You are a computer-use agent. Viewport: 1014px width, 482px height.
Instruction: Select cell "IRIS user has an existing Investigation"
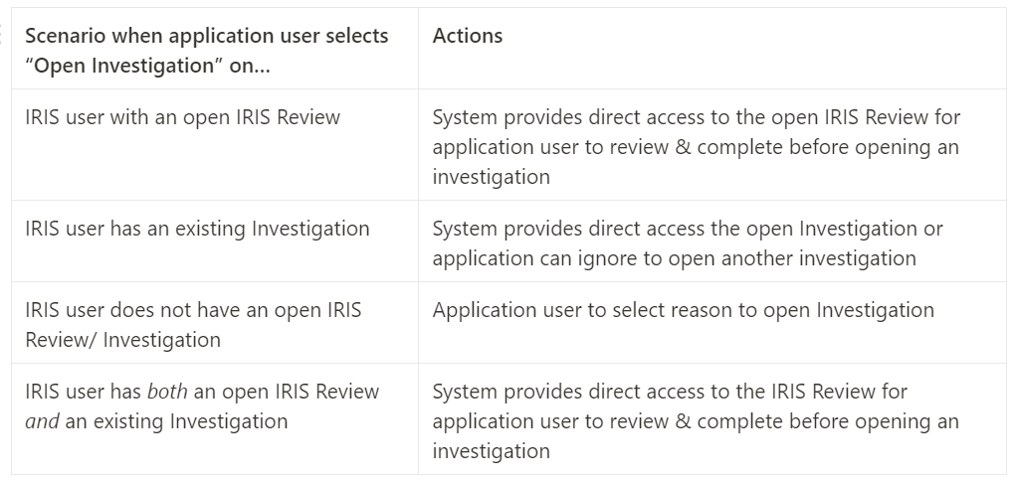tap(215, 241)
